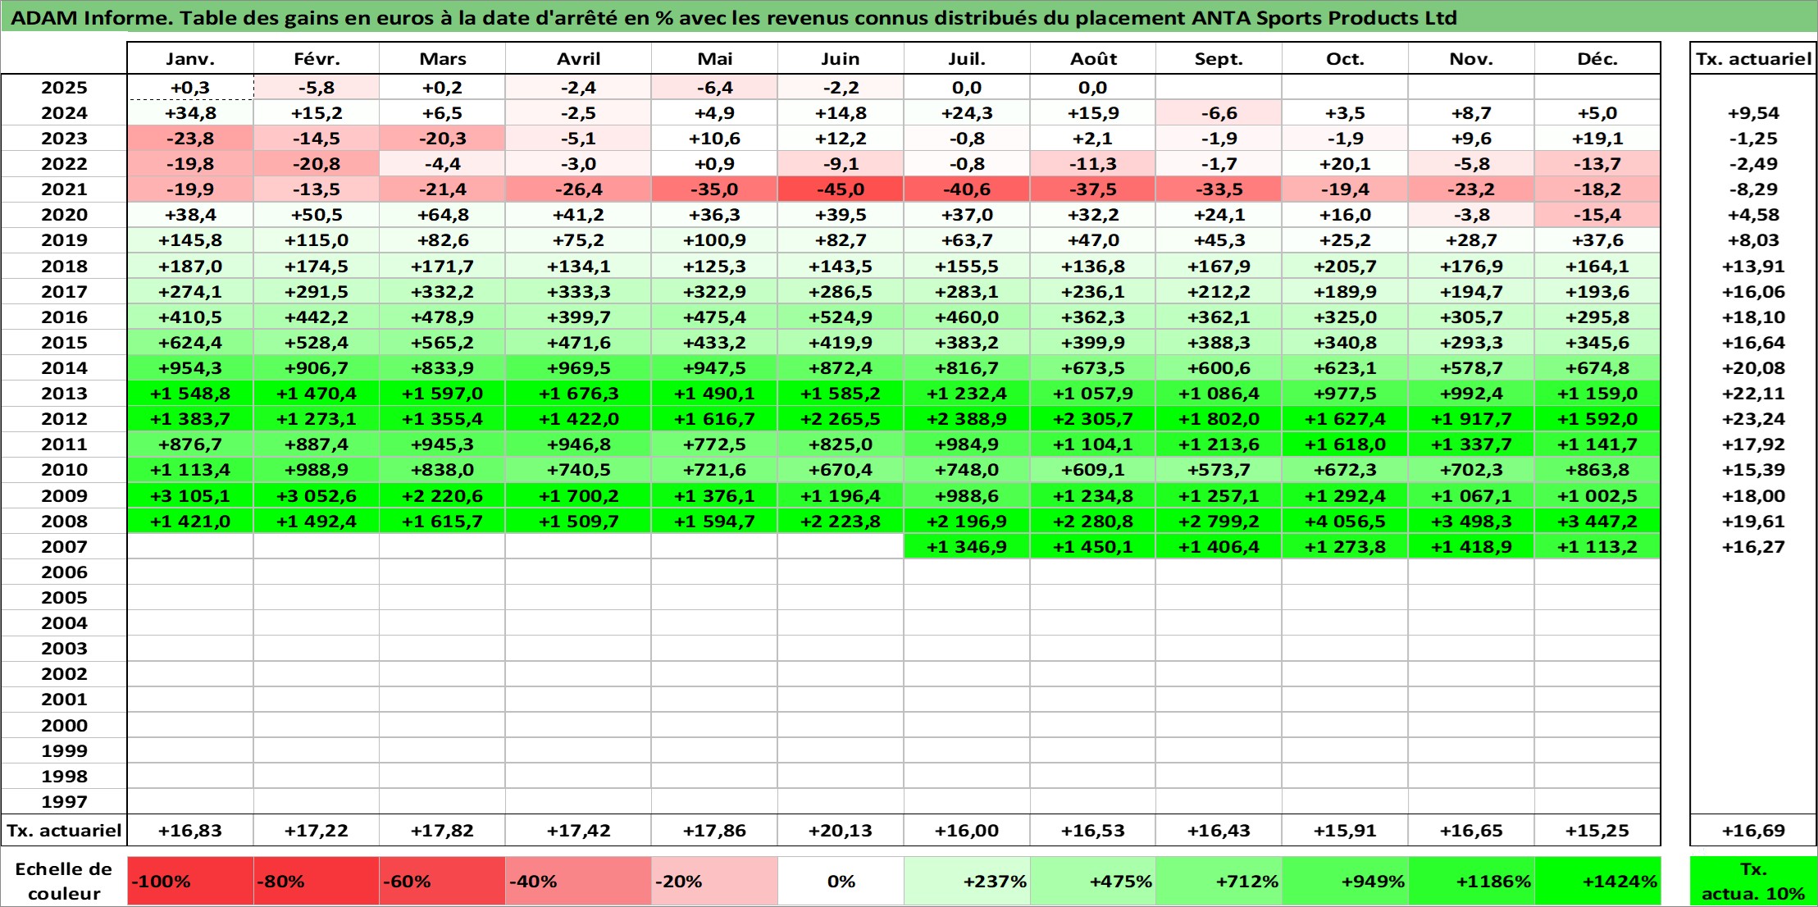The width and height of the screenshot is (1818, 907).
Task: Click the Mars column header
Action: pyautogui.click(x=443, y=58)
